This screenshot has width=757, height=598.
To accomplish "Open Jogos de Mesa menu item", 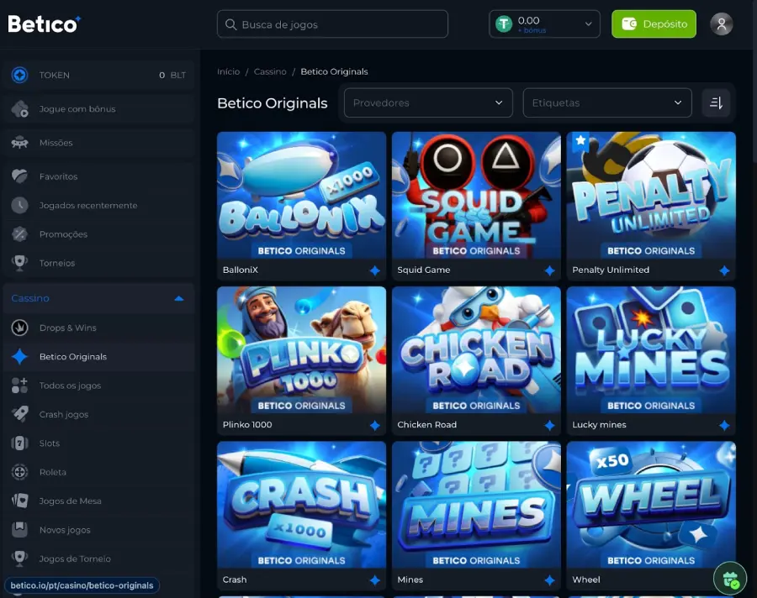I will point(98,501).
